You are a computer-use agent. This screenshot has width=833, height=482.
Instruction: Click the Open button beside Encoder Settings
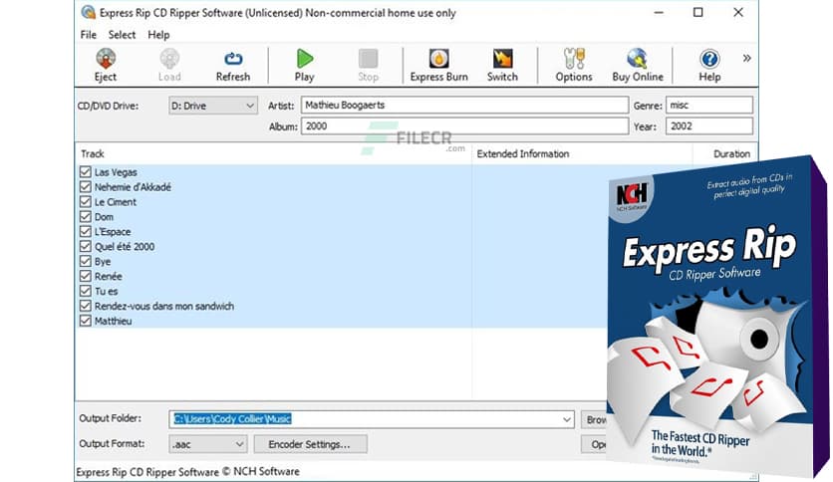594,444
